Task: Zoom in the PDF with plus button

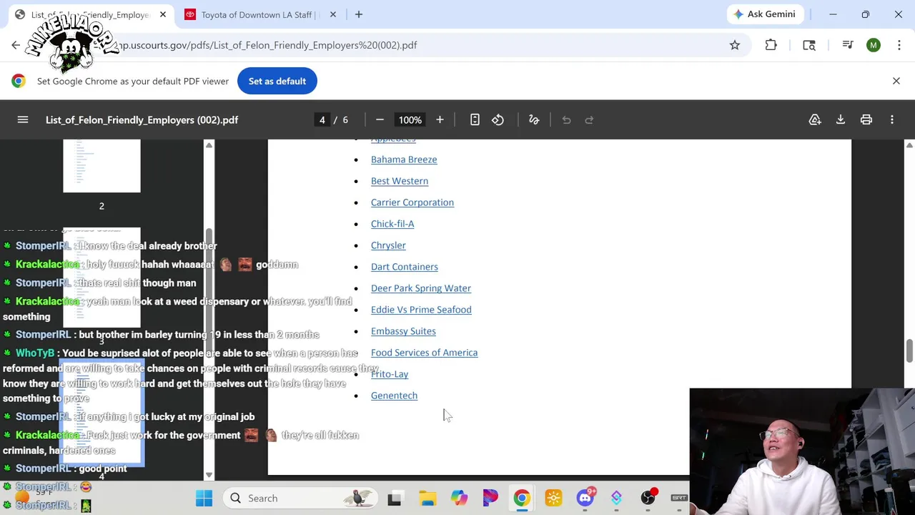Action: pos(440,120)
